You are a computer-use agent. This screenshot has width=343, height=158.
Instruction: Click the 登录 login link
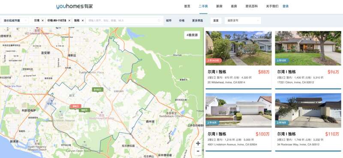286,6
